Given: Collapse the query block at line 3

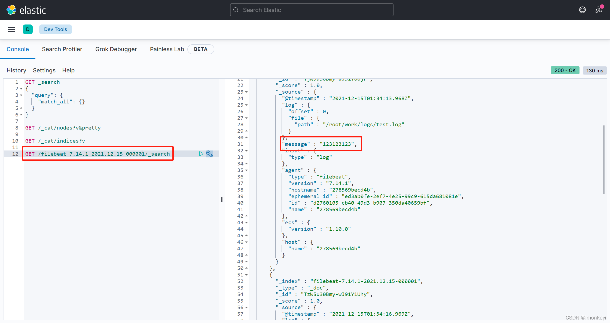Looking at the screenshot, I should tap(21, 95).
